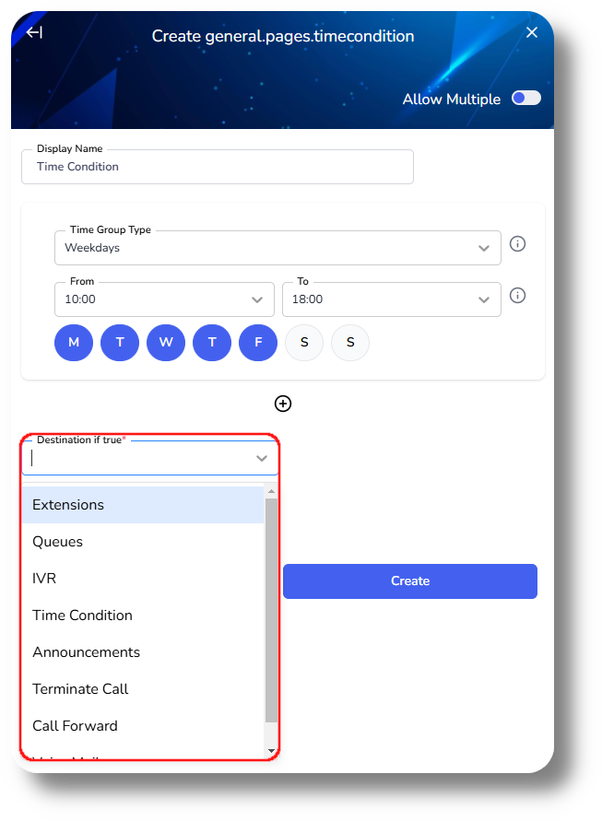Screen dimensions: 602x821
Task: Toggle the Friday day circle
Action: (258, 343)
